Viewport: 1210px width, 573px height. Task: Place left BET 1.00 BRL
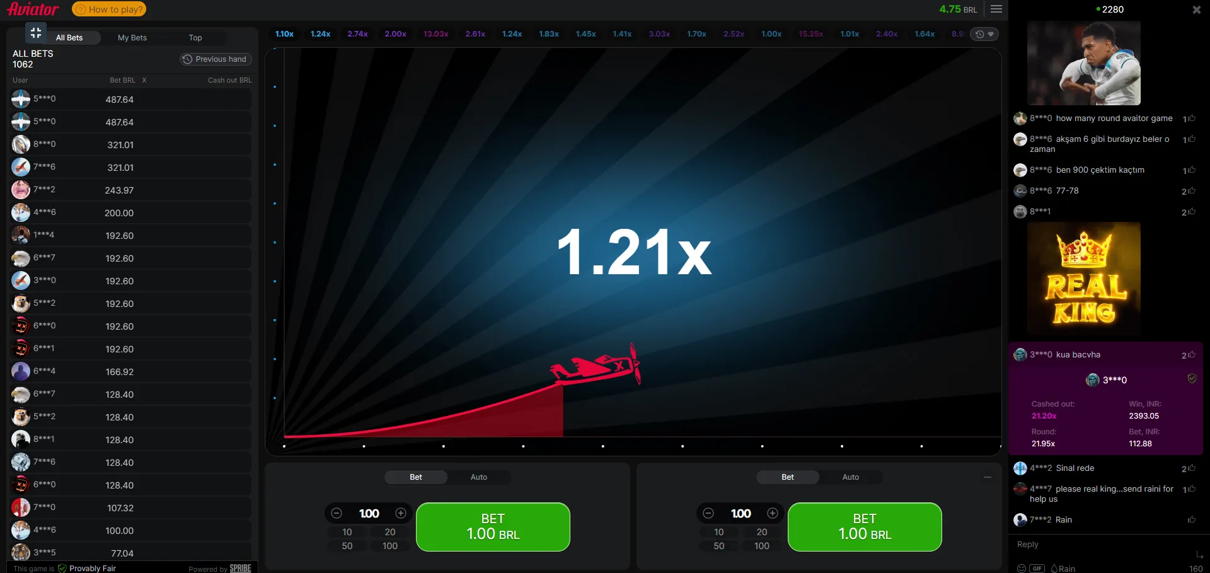tap(493, 527)
